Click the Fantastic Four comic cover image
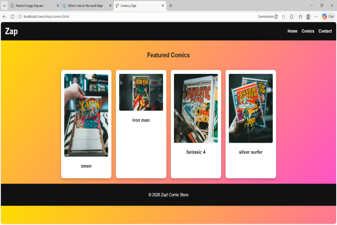337x225 pixels. pyautogui.click(x=196, y=108)
